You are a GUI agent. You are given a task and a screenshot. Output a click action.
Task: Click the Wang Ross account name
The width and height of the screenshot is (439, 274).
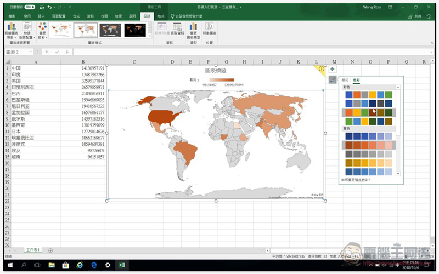pyautogui.click(x=372, y=7)
